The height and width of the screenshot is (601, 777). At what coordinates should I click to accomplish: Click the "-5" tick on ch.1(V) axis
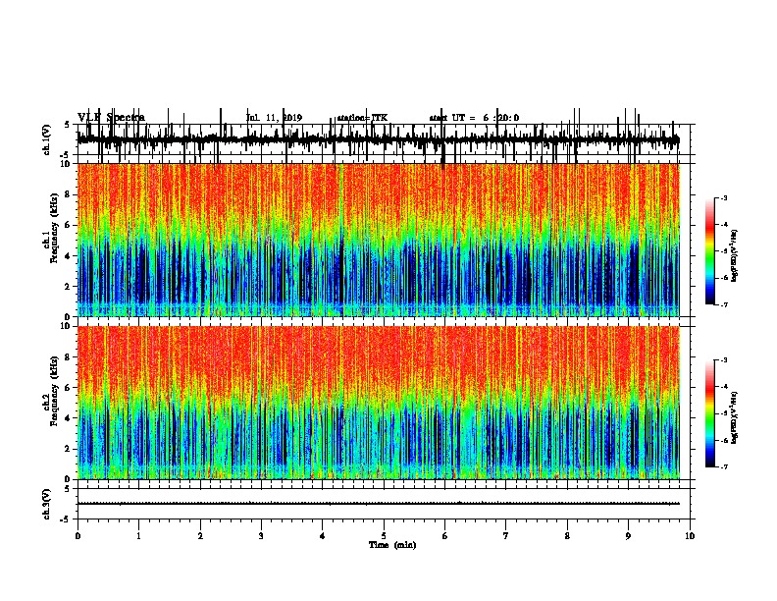(66, 155)
